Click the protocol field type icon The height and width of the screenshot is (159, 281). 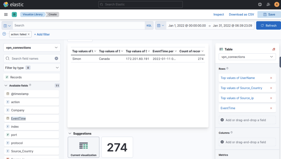(x=8, y=143)
